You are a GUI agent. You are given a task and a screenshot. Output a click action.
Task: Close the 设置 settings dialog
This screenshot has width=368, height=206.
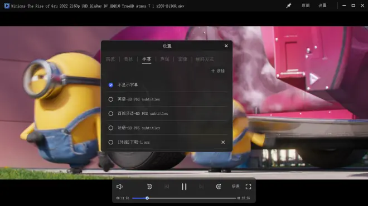point(226,46)
